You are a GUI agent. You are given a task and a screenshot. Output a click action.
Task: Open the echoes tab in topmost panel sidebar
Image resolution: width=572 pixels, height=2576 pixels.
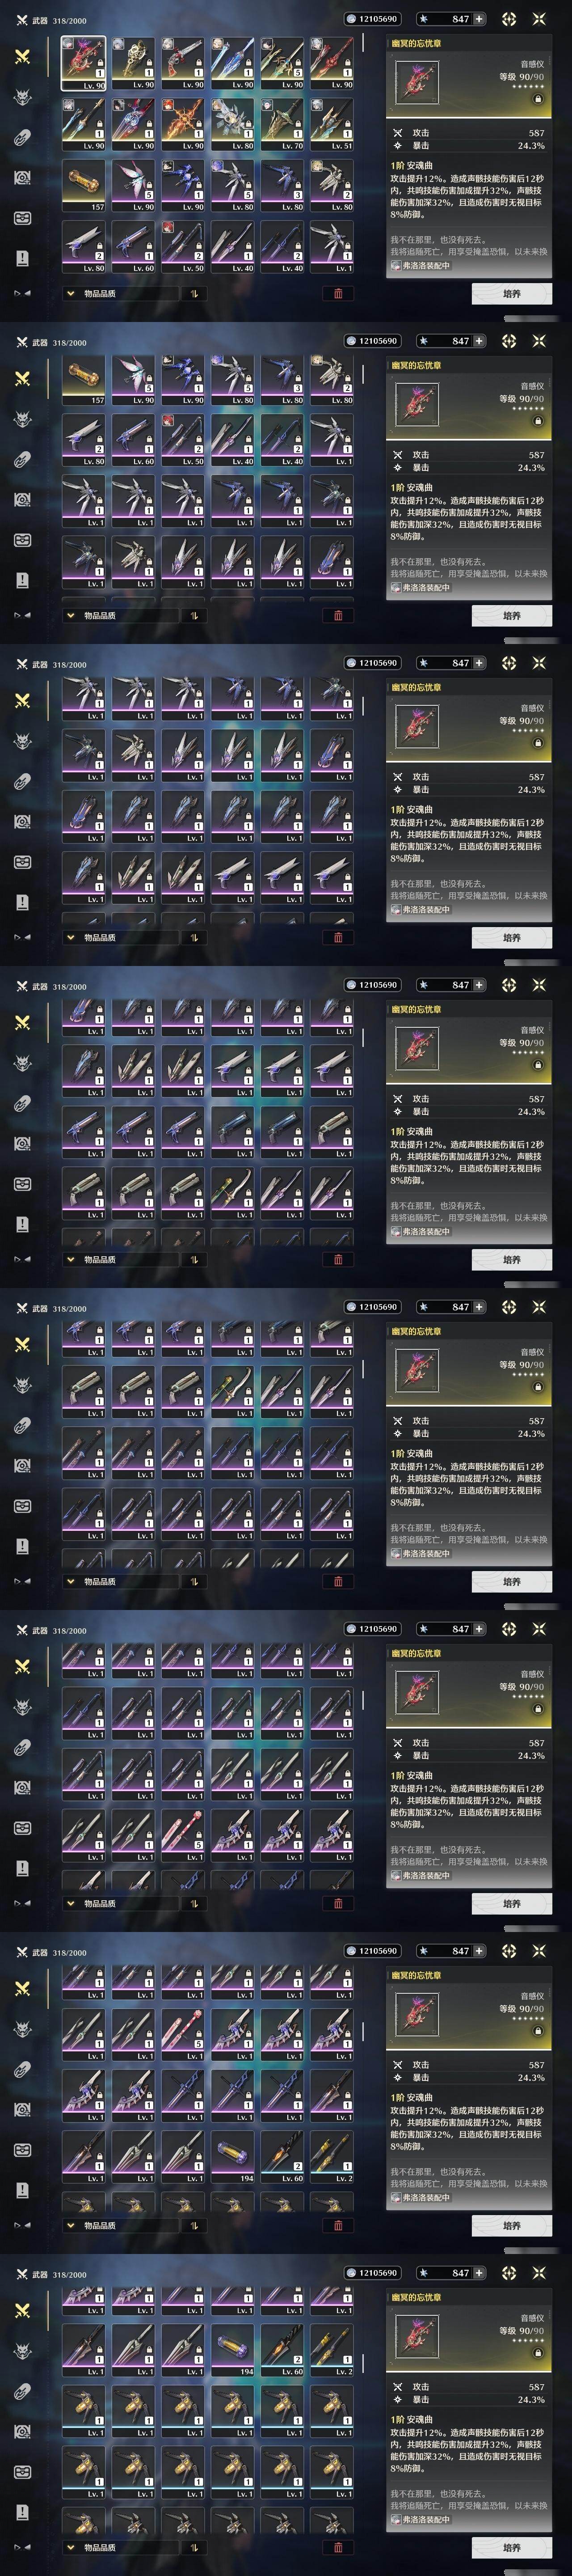[22, 98]
